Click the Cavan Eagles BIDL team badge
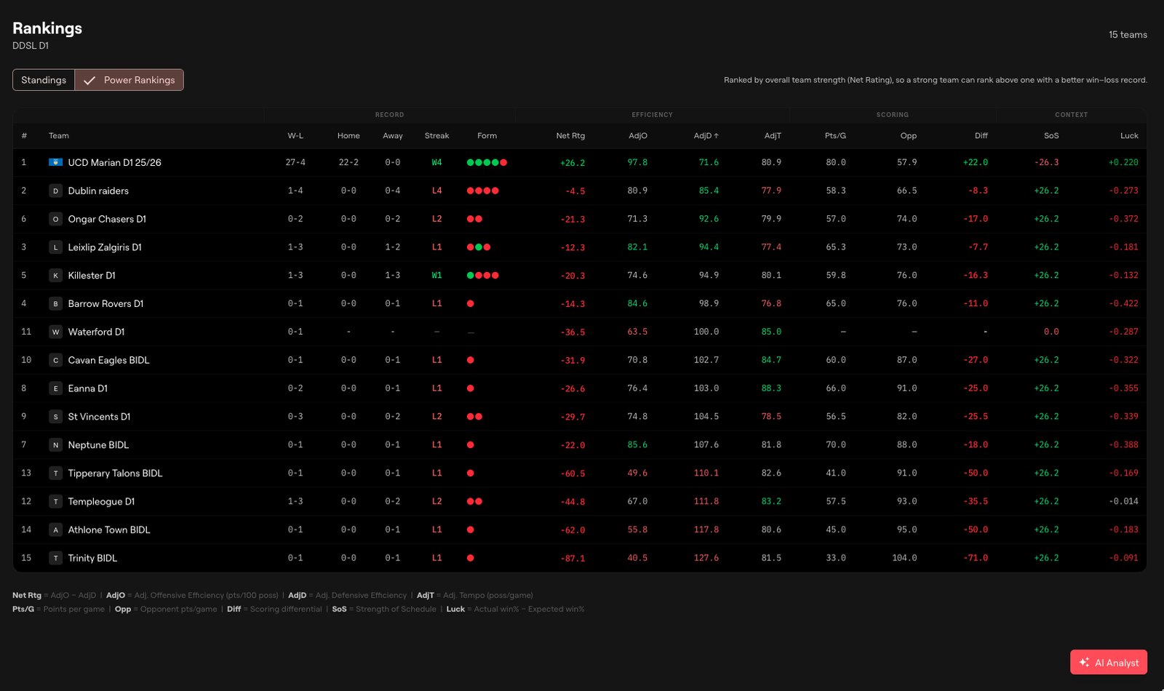 coord(55,360)
